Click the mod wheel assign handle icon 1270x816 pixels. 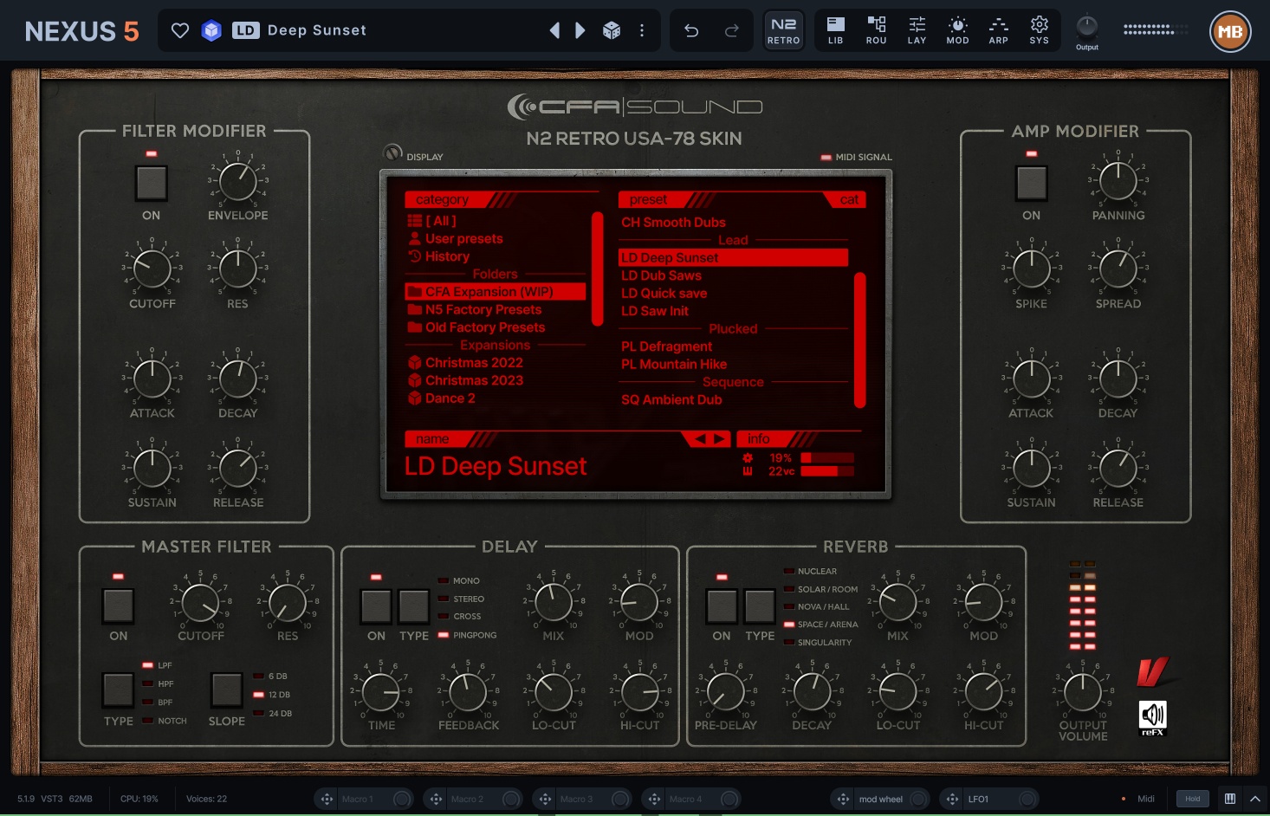(843, 799)
